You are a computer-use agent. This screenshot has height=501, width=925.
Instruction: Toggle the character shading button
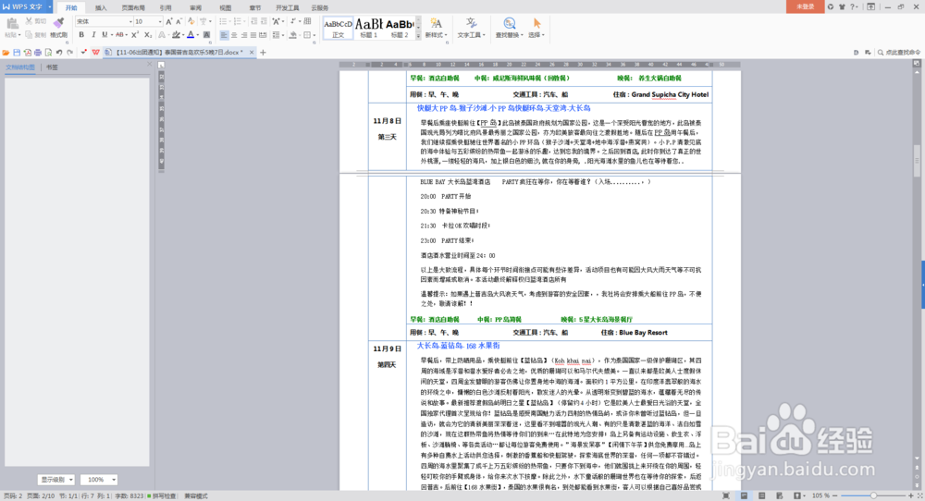tap(206, 35)
